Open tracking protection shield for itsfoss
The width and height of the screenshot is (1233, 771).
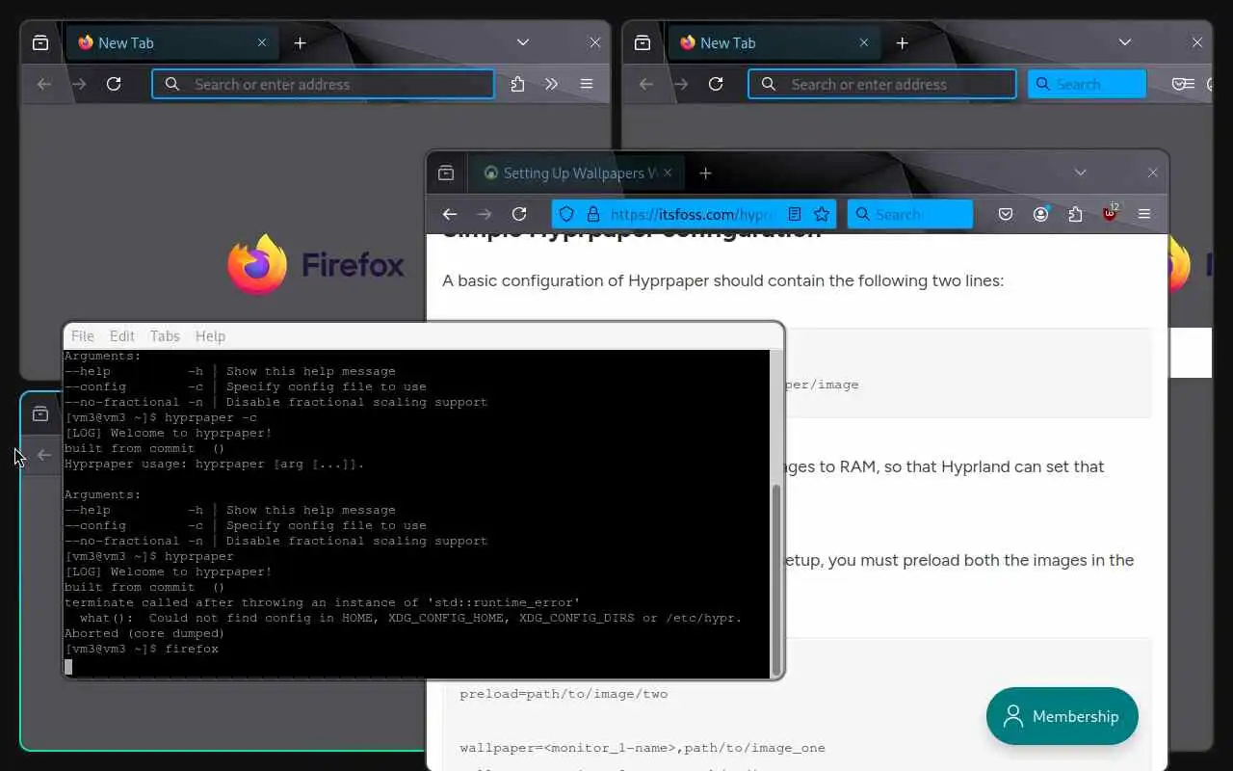[566, 214]
